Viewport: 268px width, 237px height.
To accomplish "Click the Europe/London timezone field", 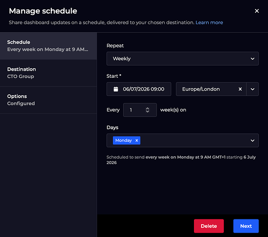I will (211, 89).
